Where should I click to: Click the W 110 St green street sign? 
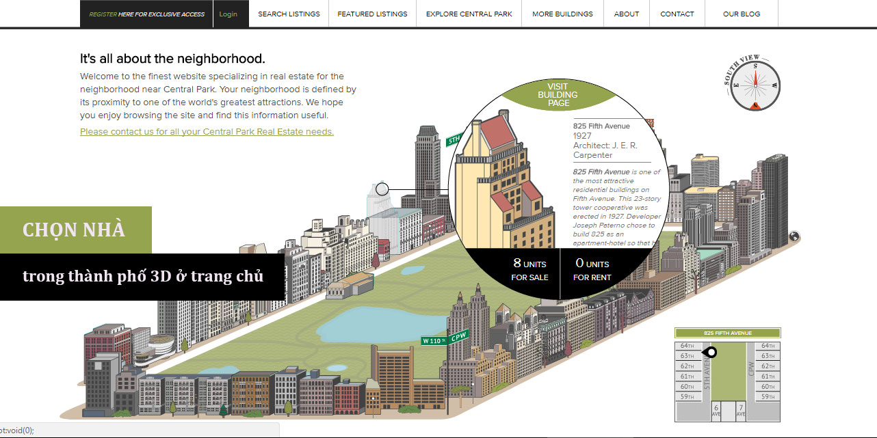(434, 340)
